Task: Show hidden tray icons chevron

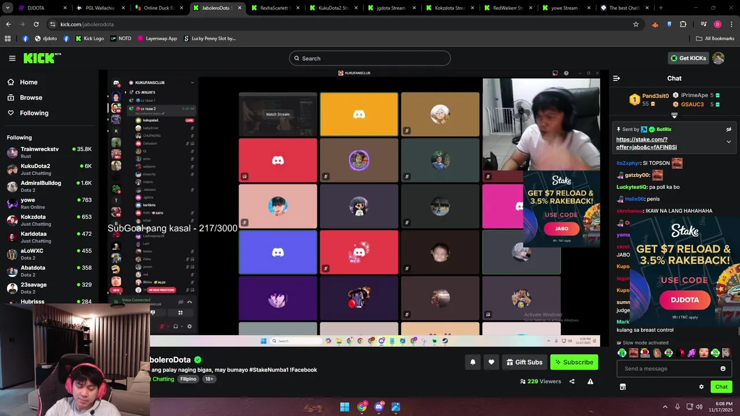Action: (665, 407)
